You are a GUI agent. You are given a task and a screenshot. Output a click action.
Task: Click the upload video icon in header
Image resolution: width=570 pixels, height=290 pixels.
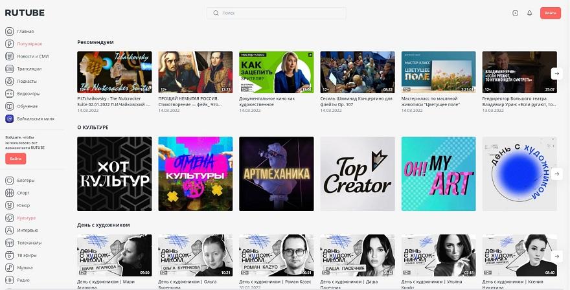pos(515,13)
